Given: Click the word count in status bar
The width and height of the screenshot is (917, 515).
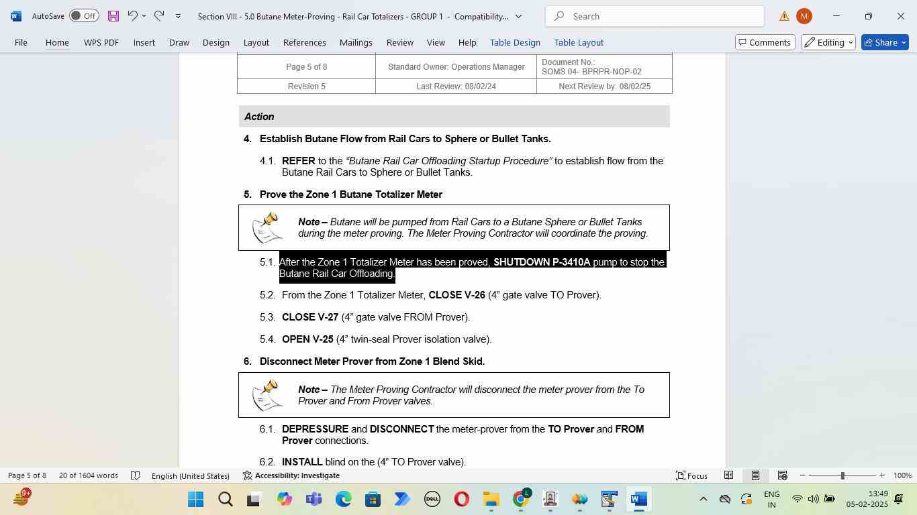Looking at the screenshot, I should click(89, 475).
